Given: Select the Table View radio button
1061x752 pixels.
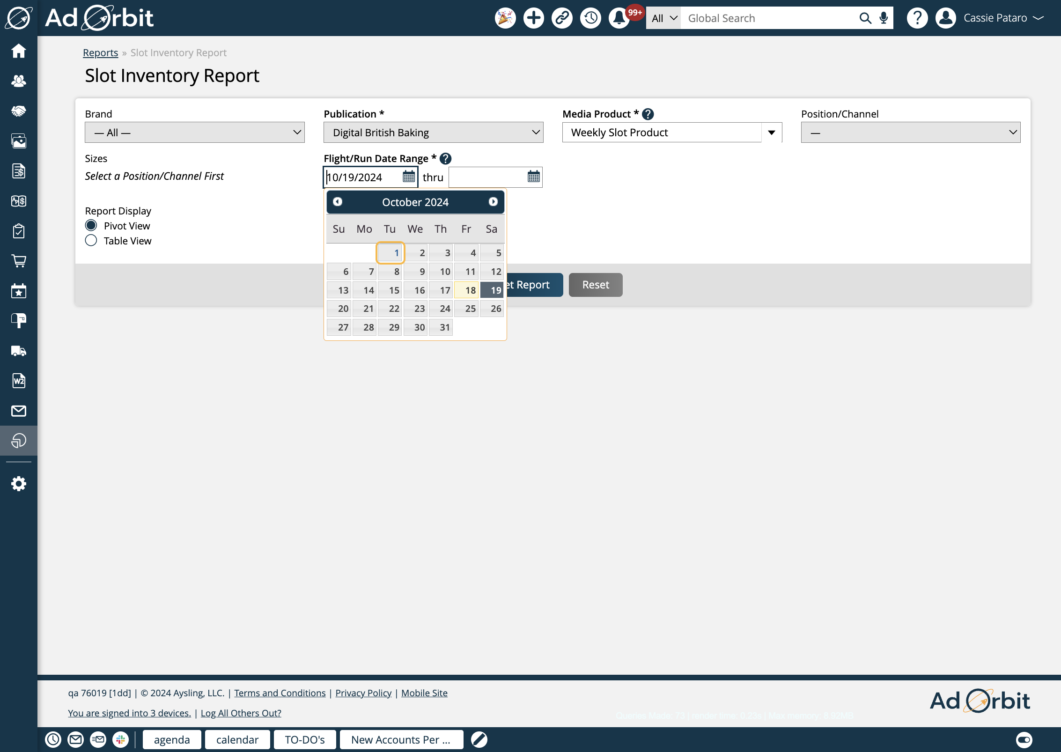Looking at the screenshot, I should coord(91,241).
